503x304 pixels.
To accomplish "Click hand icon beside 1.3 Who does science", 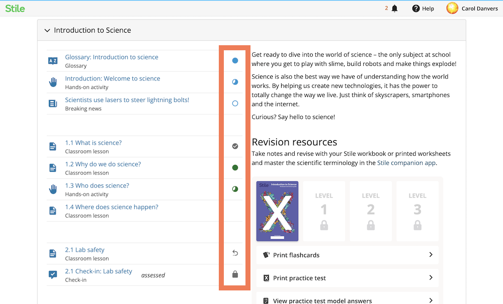I will pyautogui.click(x=53, y=189).
